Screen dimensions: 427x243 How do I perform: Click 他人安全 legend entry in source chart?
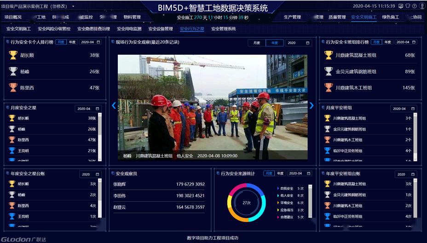tap(290, 195)
